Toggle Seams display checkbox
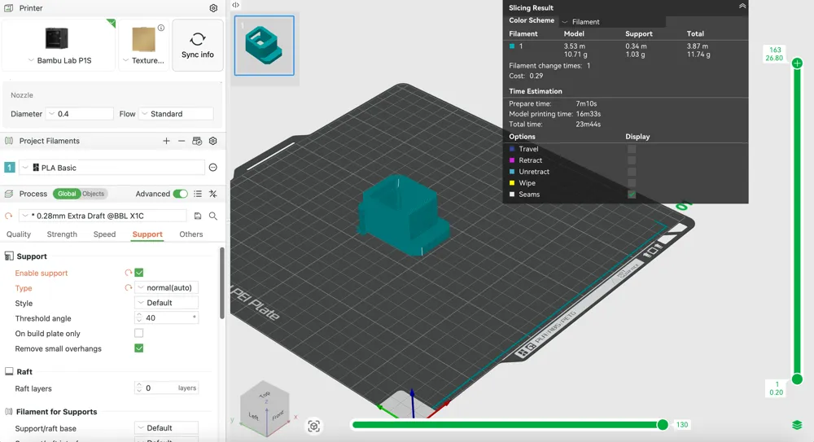This screenshot has height=442, width=814. (632, 195)
